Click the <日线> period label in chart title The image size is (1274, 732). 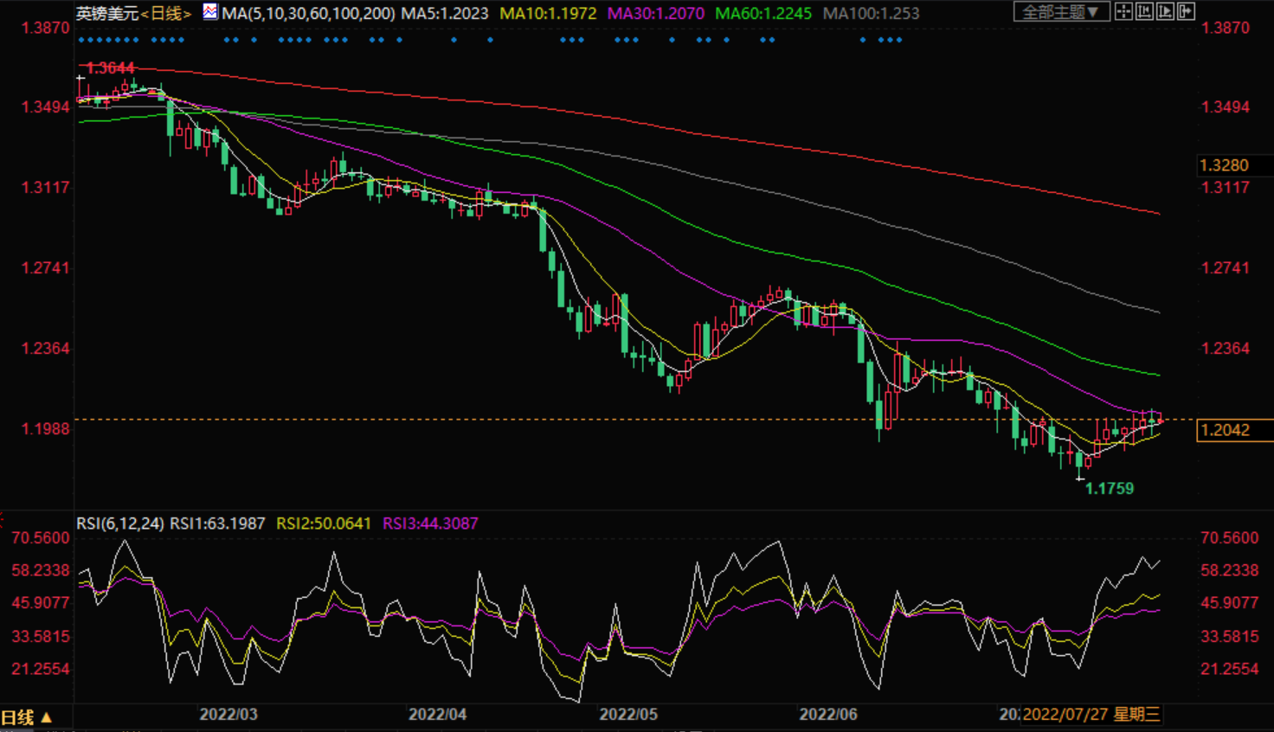click(166, 13)
